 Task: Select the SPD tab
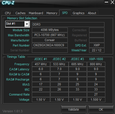tap(65, 13)
